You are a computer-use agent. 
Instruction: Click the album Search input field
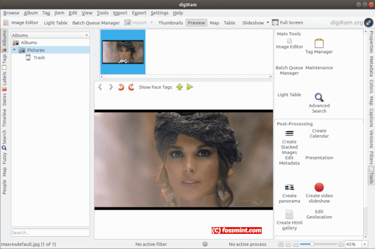50,233
